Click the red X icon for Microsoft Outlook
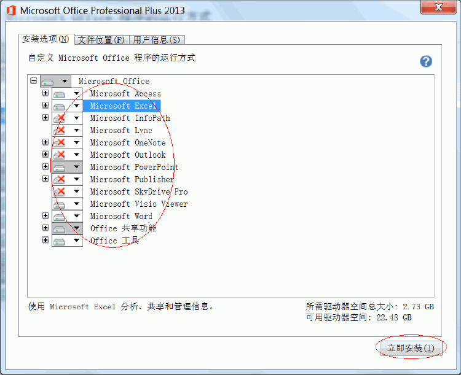This screenshot has height=375, width=461. 60,155
